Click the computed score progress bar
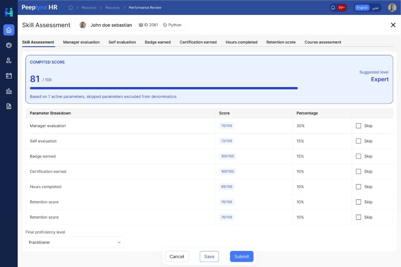This screenshot has height=267, width=401. [x=164, y=88]
